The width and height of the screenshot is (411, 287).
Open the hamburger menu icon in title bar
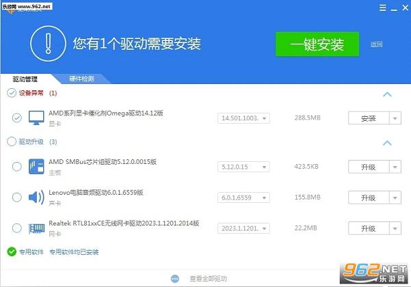[x=382, y=8]
